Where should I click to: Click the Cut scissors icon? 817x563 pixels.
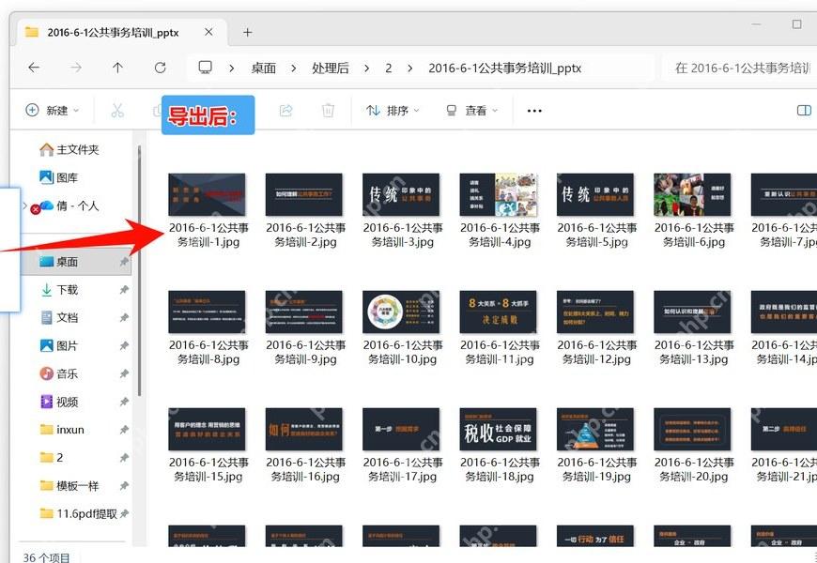117,111
